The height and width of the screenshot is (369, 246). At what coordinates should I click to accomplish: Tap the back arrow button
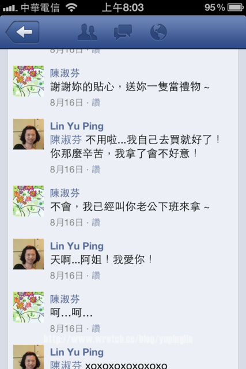[x=22, y=32]
